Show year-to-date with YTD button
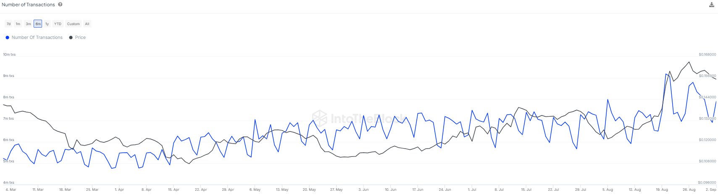This screenshot has width=718, height=195. click(x=58, y=24)
